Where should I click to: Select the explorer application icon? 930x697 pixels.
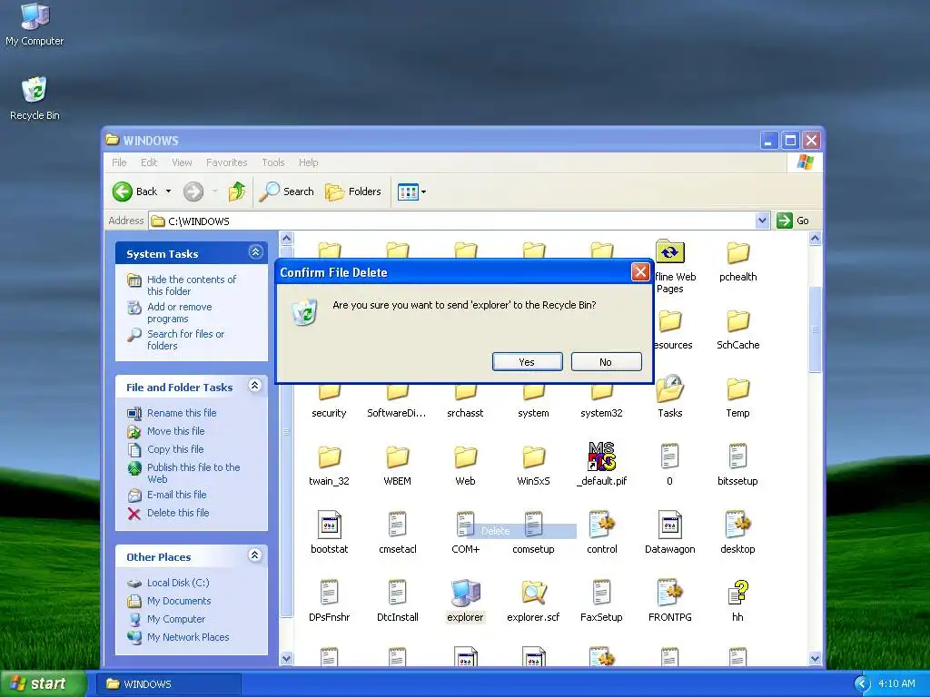(x=466, y=592)
